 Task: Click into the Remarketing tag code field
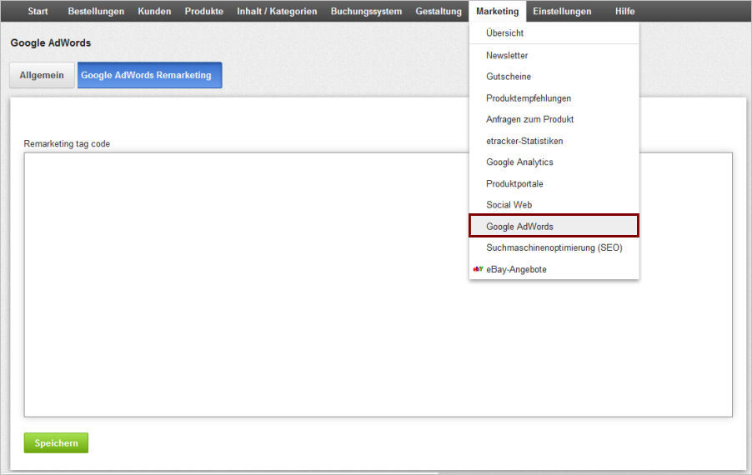coord(378,285)
